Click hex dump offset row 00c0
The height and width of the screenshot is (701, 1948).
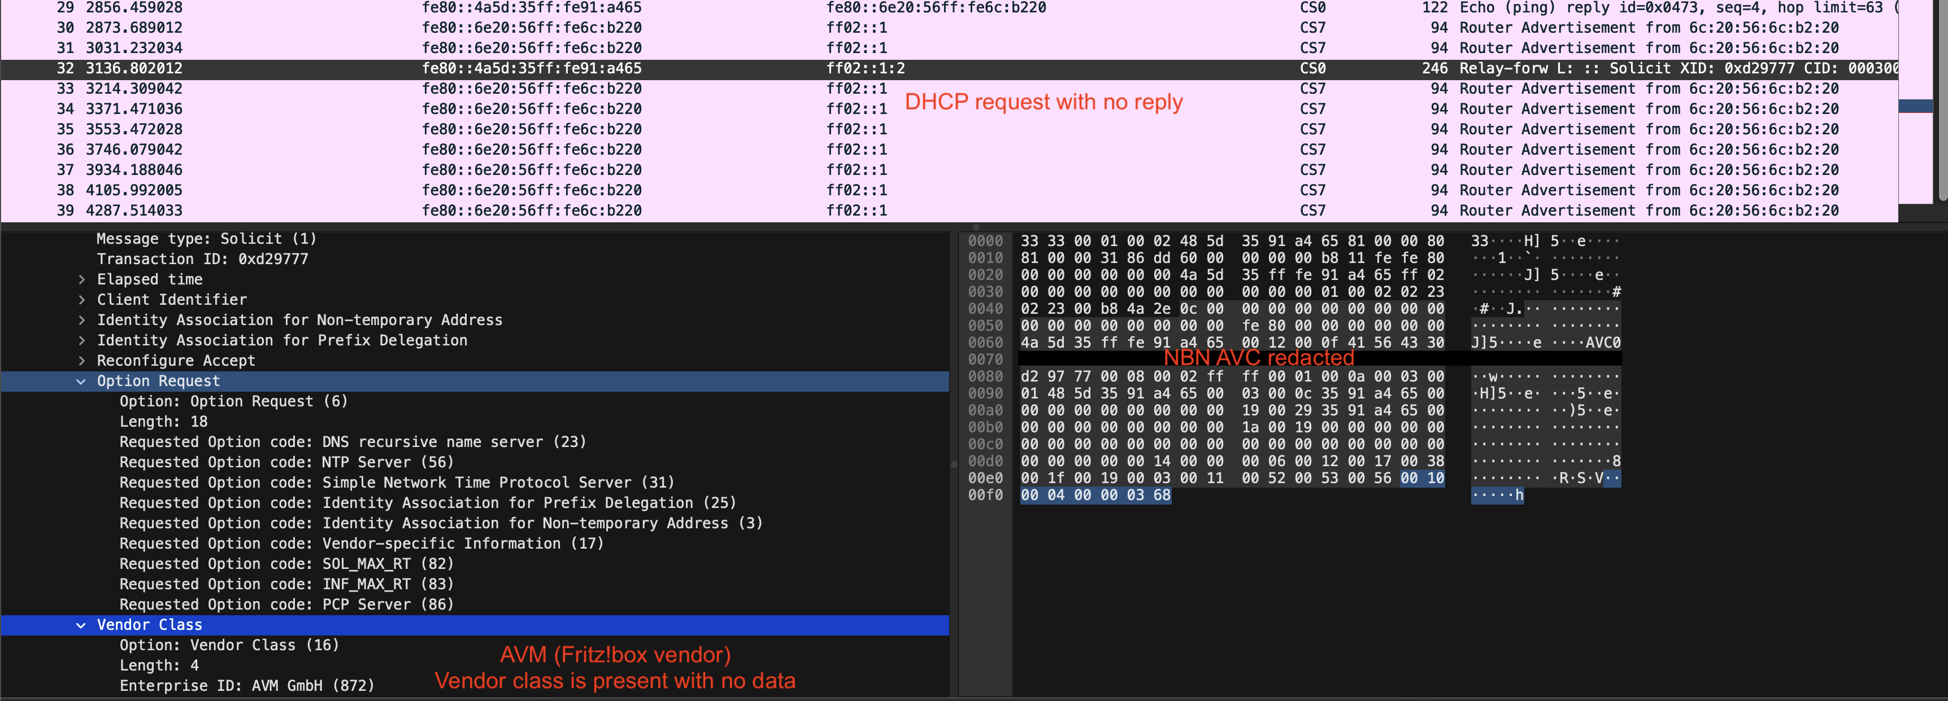(985, 445)
